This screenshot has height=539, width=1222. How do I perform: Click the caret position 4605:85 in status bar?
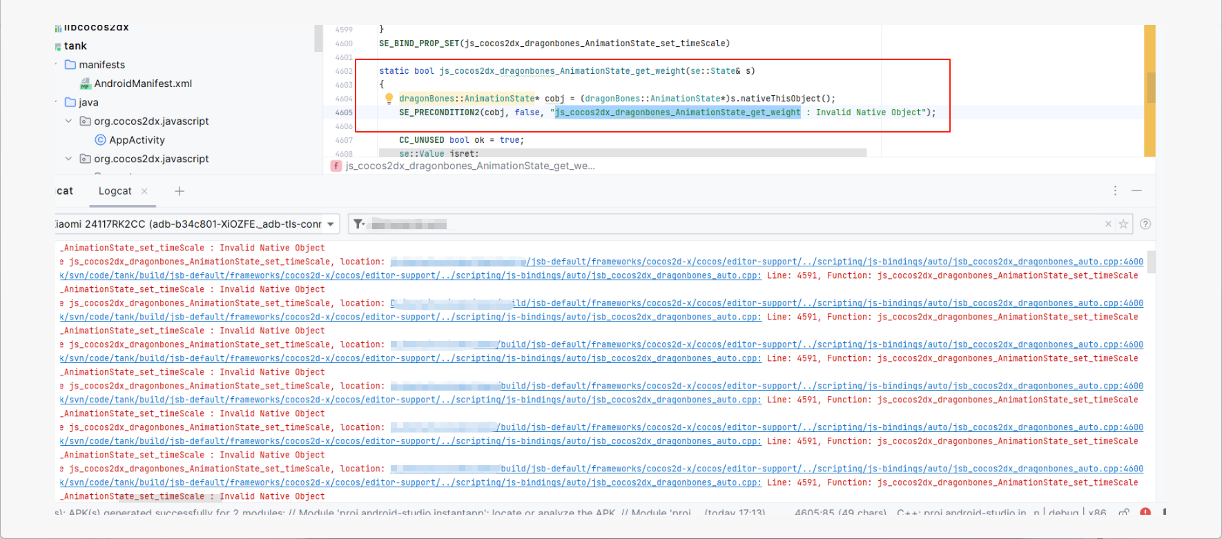point(840,513)
